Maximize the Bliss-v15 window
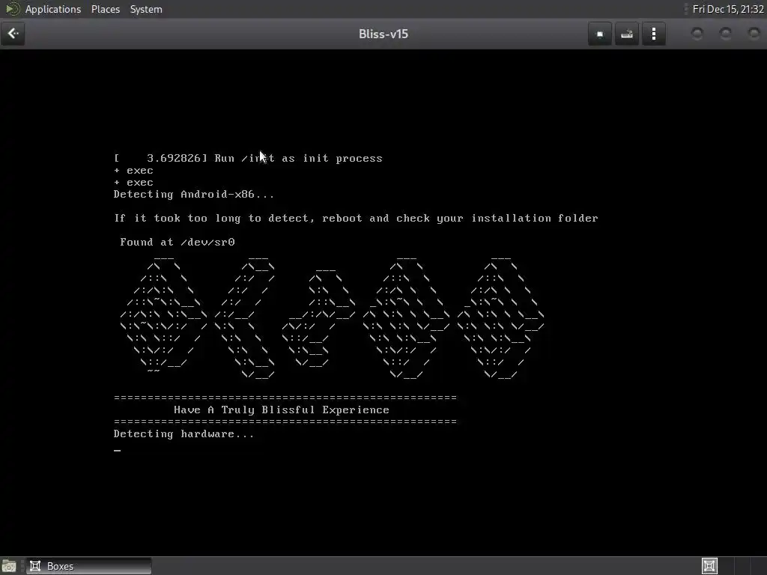This screenshot has width=767, height=575. [725, 34]
